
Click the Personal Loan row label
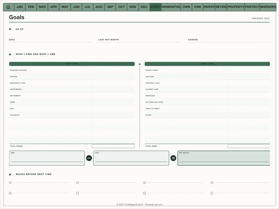click(152, 83)
